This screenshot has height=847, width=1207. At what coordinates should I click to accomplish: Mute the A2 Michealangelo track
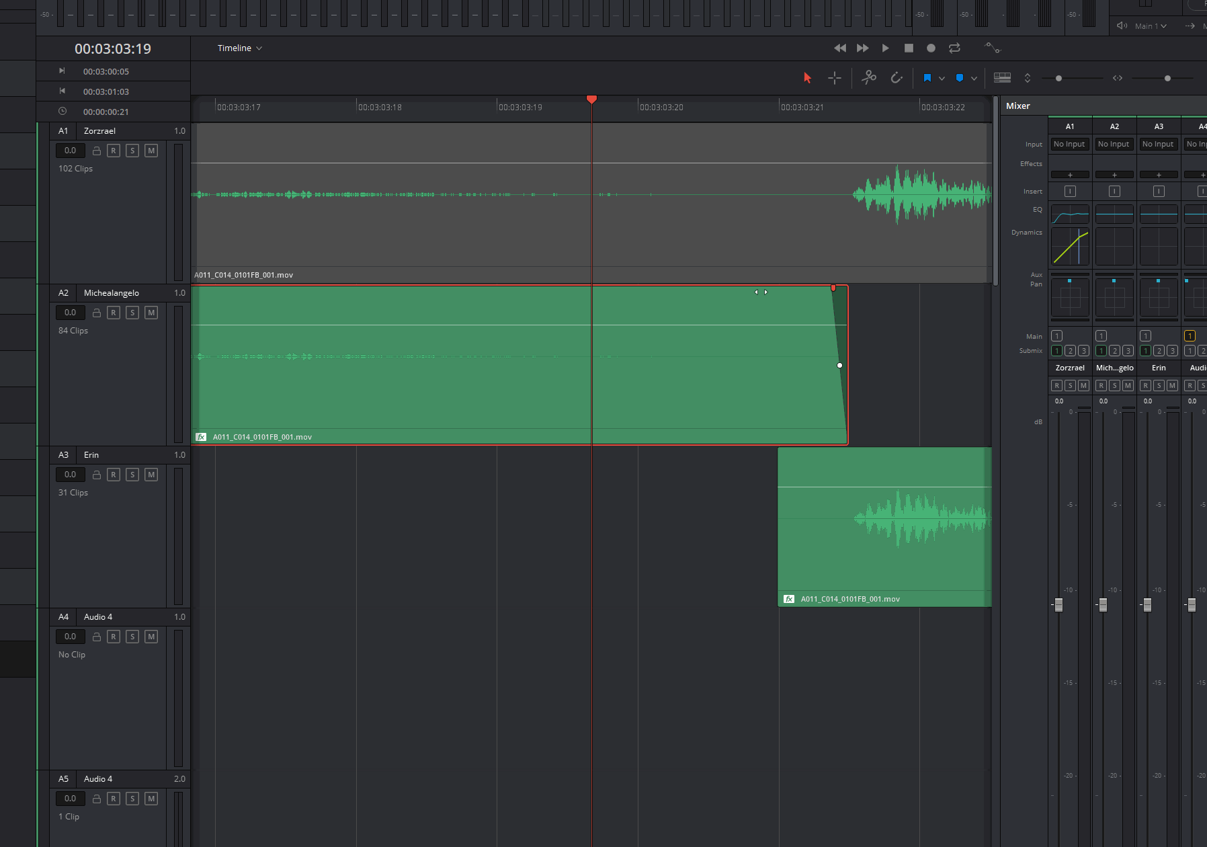point(151,313)
